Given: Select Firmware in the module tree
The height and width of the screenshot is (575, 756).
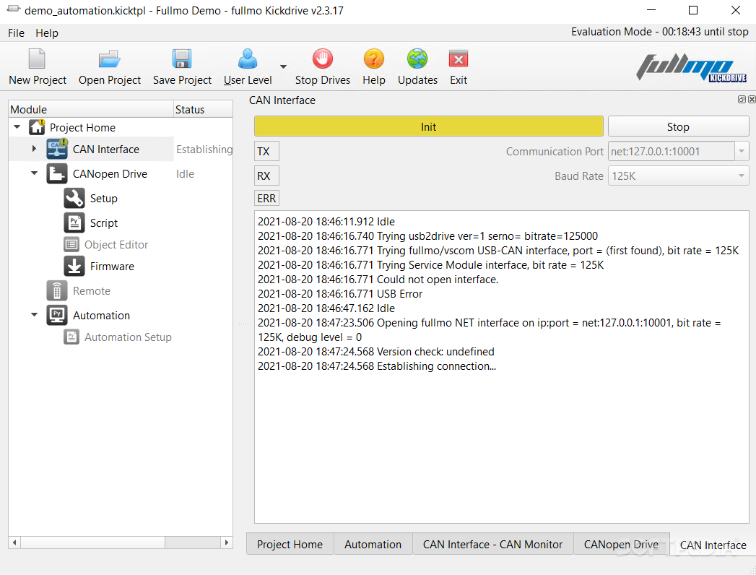Looking at the screenshot, I should (112, 267).
